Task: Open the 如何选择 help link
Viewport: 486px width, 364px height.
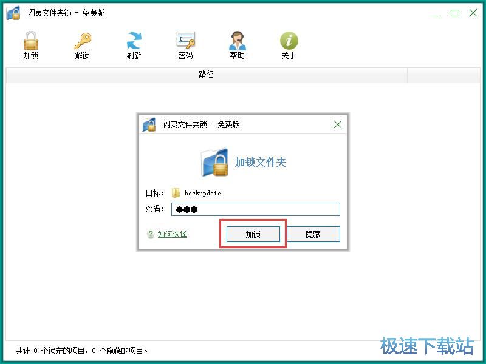Action: [172, 234]
